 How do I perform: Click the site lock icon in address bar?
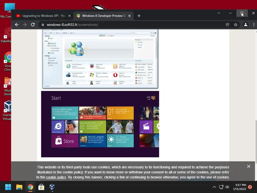point(43,25)
